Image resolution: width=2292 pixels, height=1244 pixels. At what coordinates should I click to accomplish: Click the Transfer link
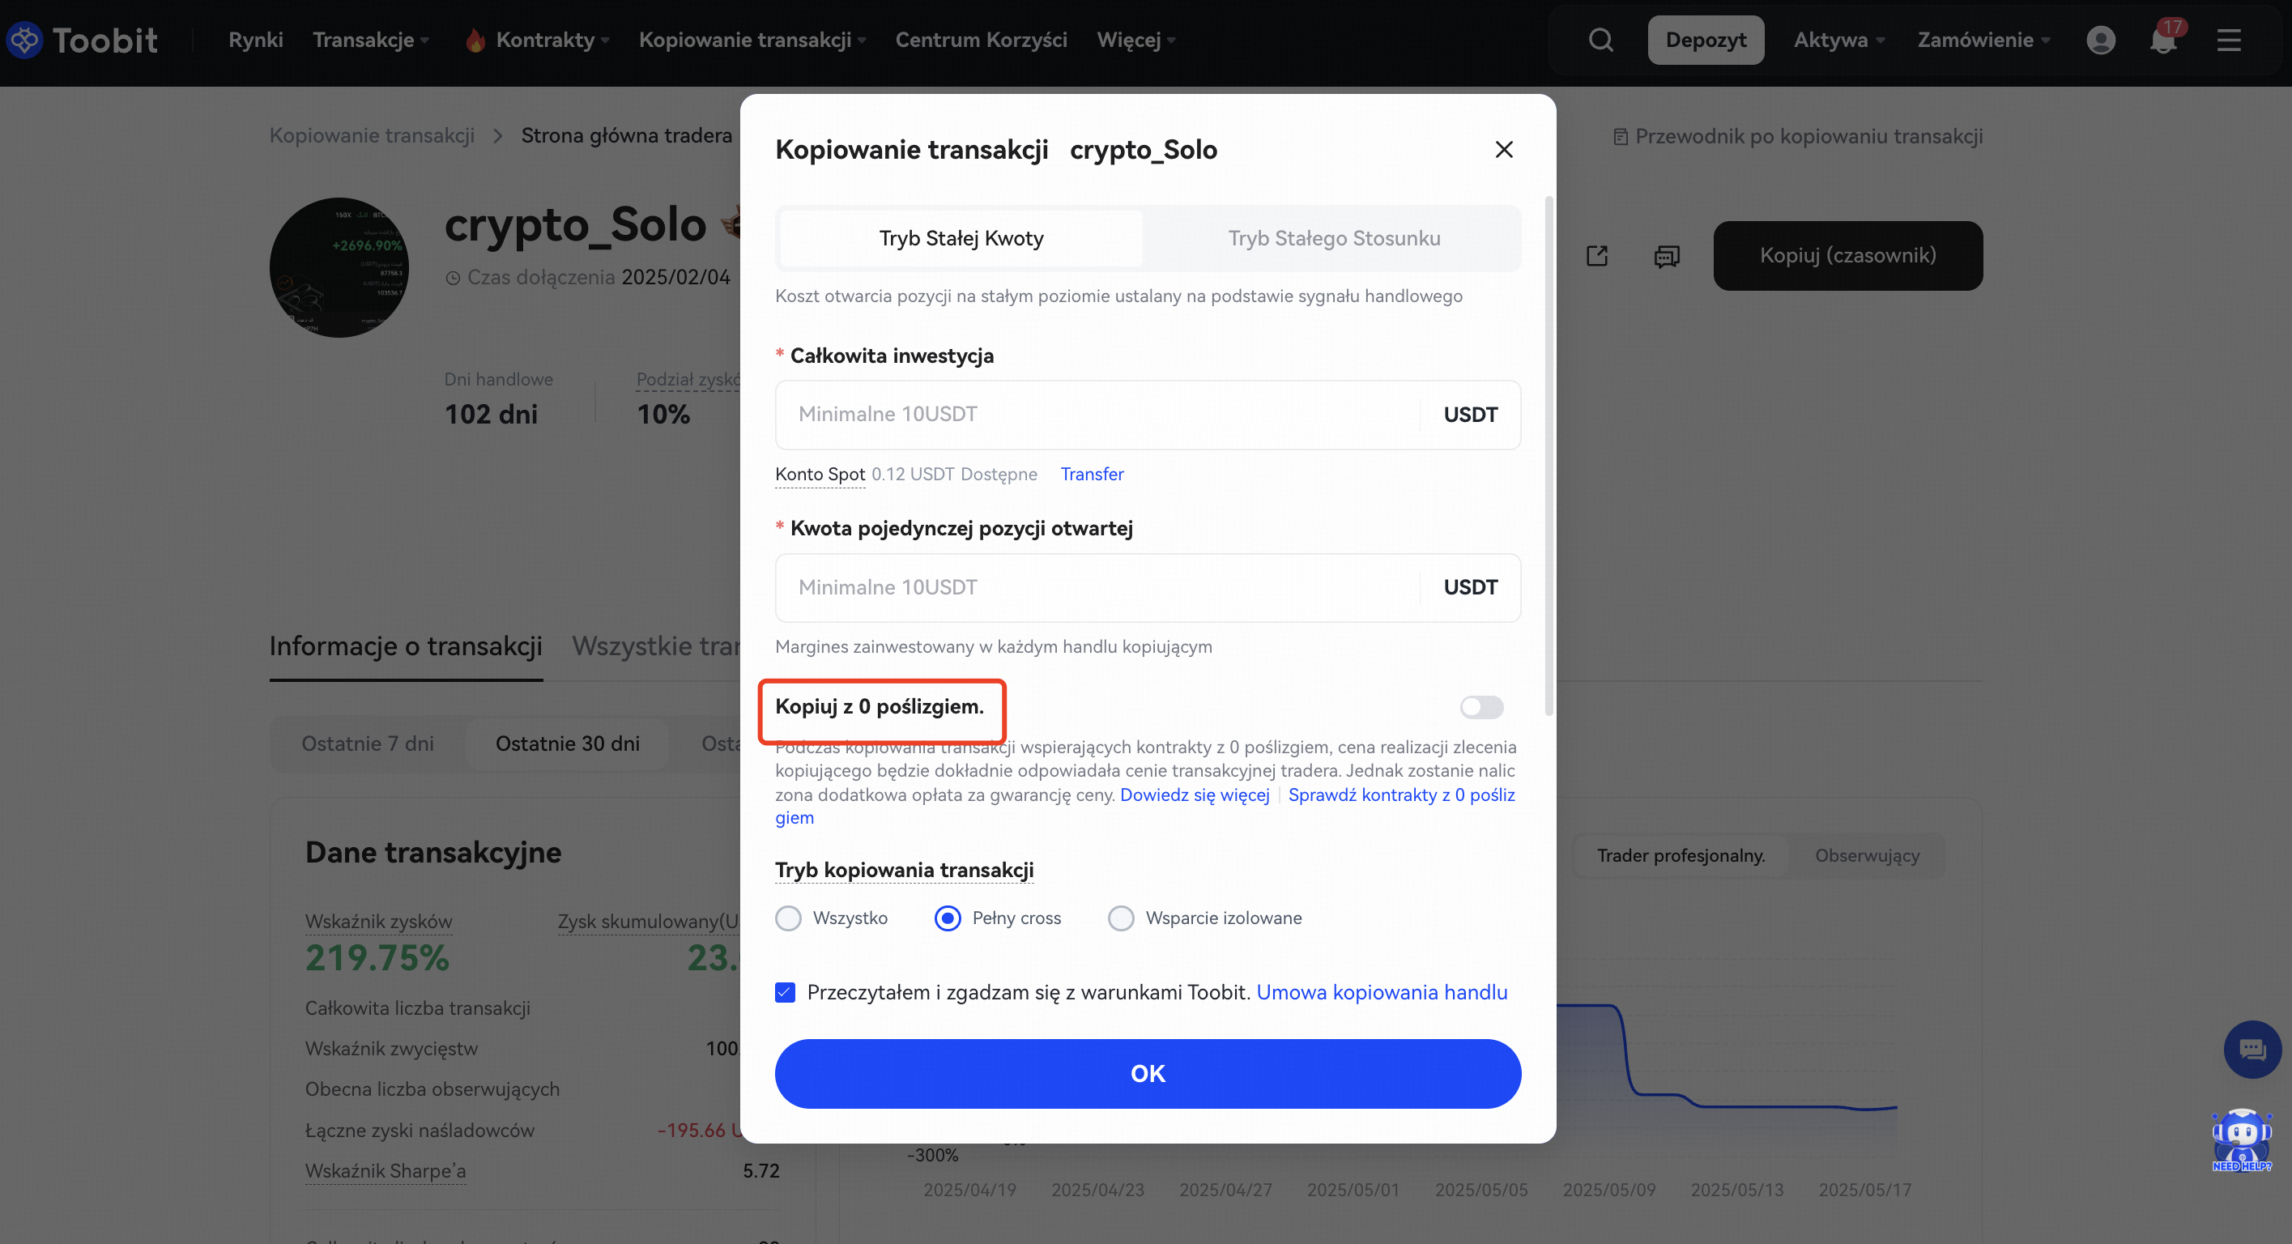pyautogui.click(x=1092, y=475)
